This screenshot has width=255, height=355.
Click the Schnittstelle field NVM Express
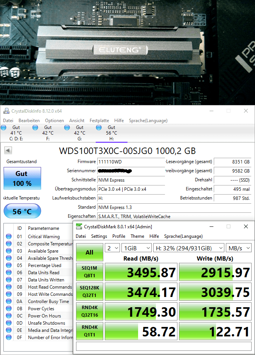[x=131, y=180]
